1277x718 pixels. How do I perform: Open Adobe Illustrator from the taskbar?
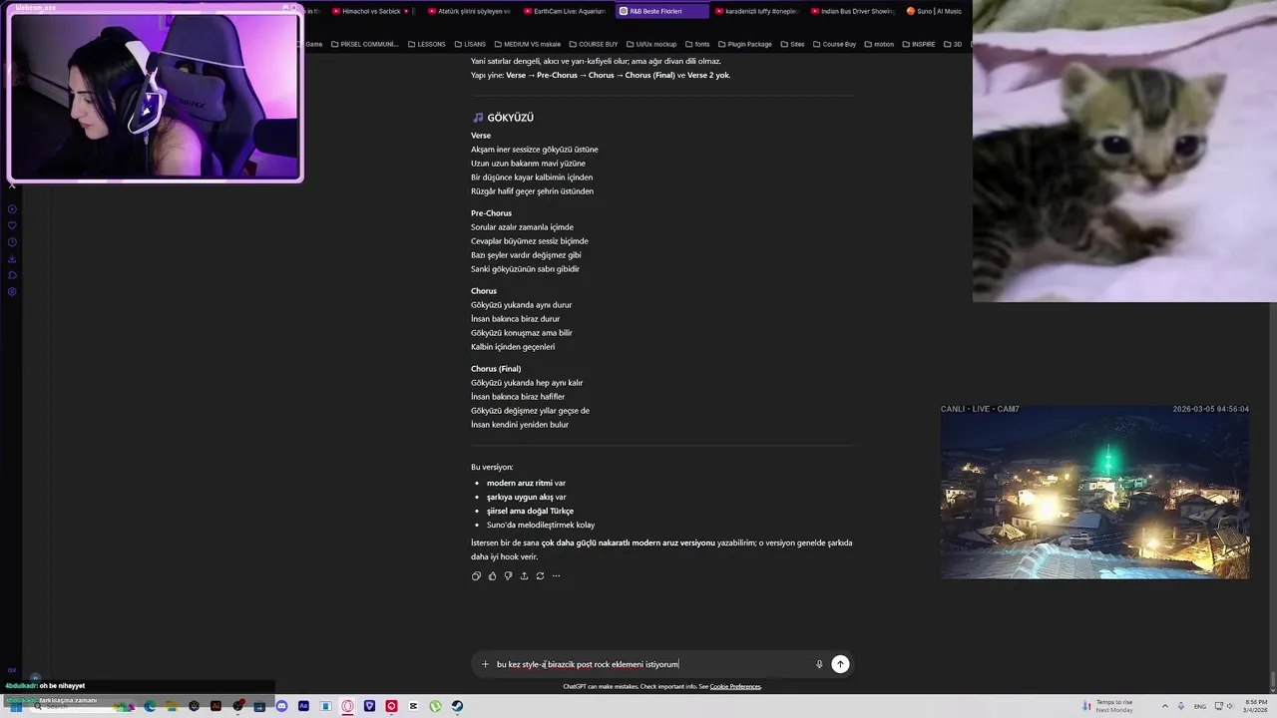[x=215, y=706]
